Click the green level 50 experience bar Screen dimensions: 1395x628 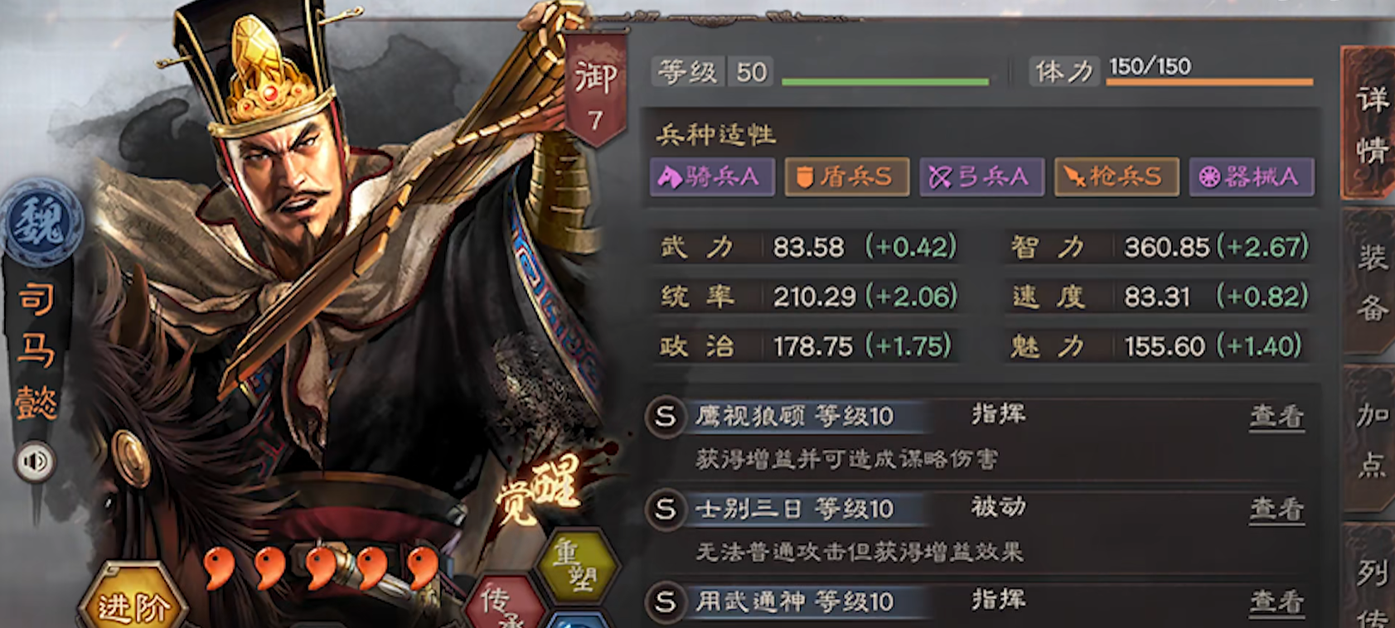pyautogui.click(x=884, y=82)
